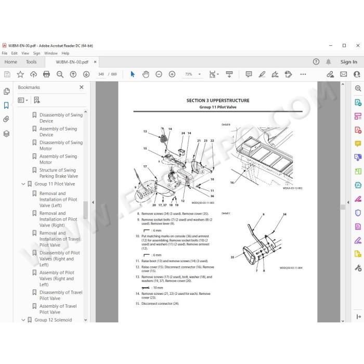Collapse Group 11 Pilot Valve
The image size is (364, 364).
pyautogui.click(x=23, y=184)
